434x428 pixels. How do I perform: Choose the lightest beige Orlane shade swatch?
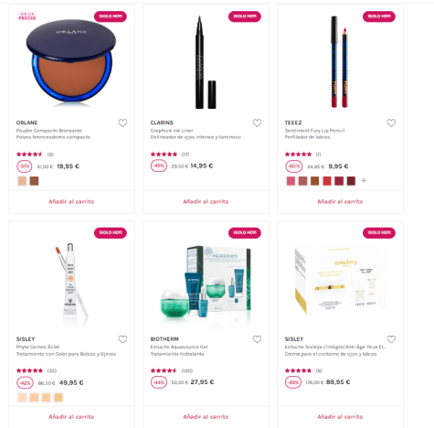22,181
